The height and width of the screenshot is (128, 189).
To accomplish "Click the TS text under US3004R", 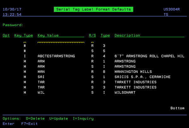I will tap(166, 15).
